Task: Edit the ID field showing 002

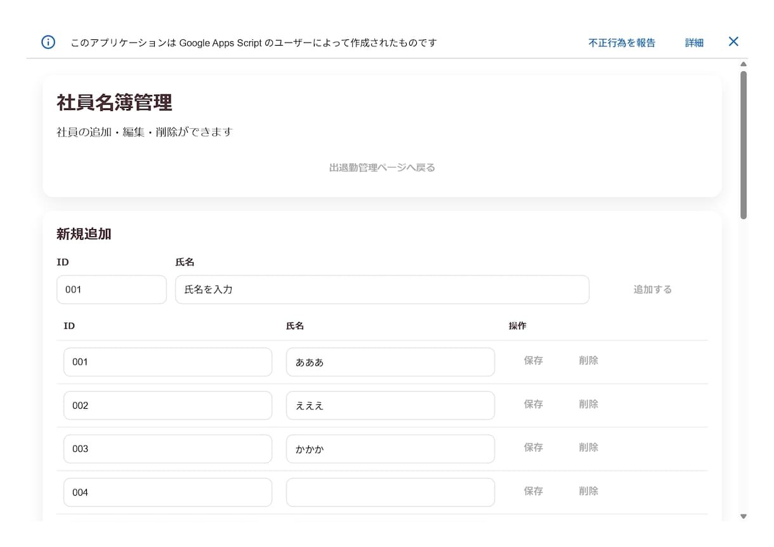Action: tap(167, 405)
